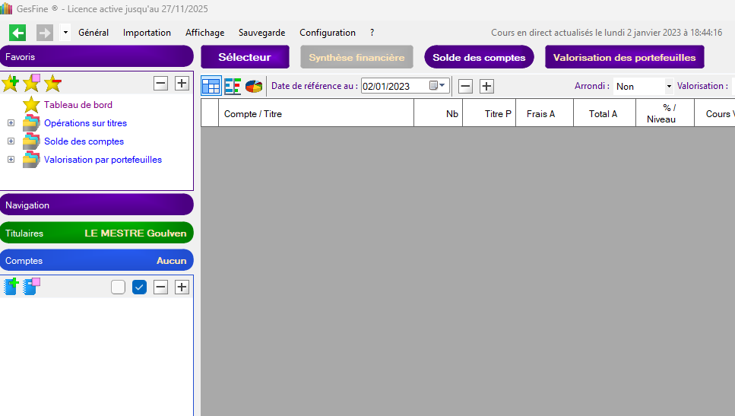Open the Arrondi dropdown

669,87
